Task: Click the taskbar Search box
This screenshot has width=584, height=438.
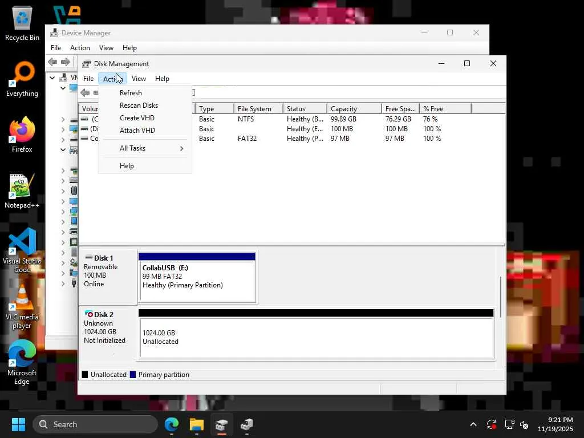Action: pos(95,424)
